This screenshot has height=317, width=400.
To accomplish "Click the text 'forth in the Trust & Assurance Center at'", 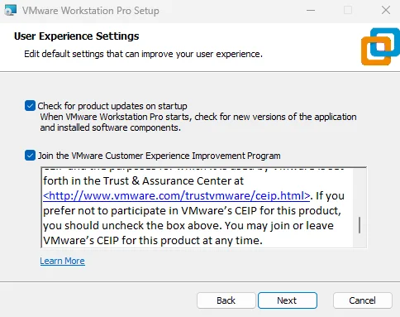I will pos(143,181).
